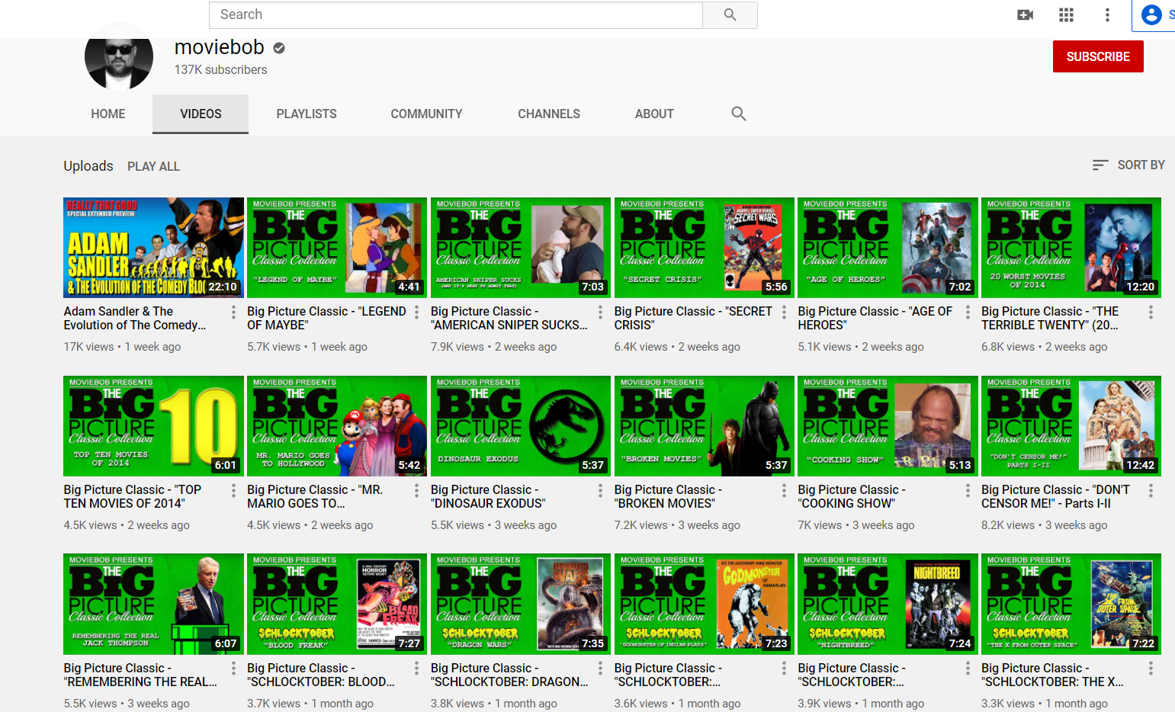Open options menu for DON'T CENSOR ME video
This screenshot has height=712, width=1175.
tap(1151, 490)
